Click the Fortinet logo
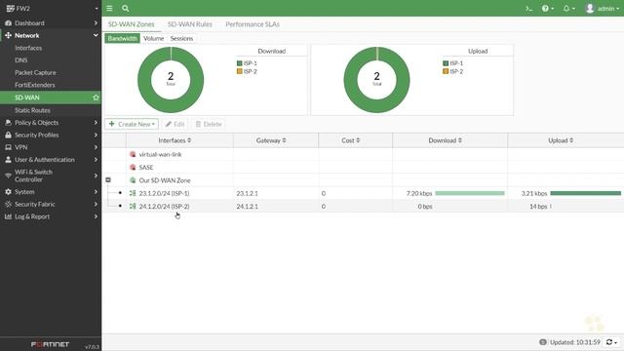624x351 pixels. coord(50,344)
